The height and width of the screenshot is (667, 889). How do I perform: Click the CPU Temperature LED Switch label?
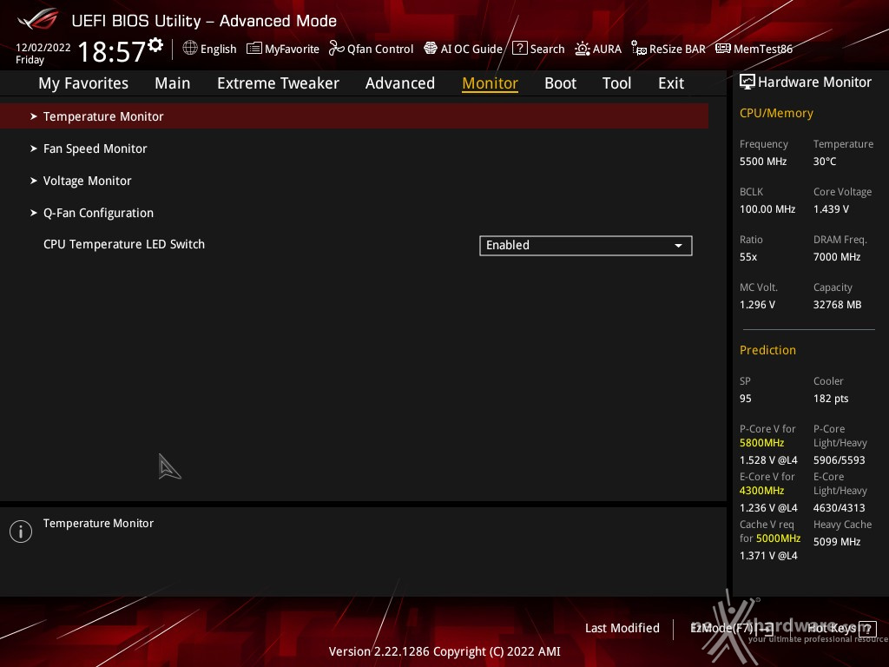point(124,244)
